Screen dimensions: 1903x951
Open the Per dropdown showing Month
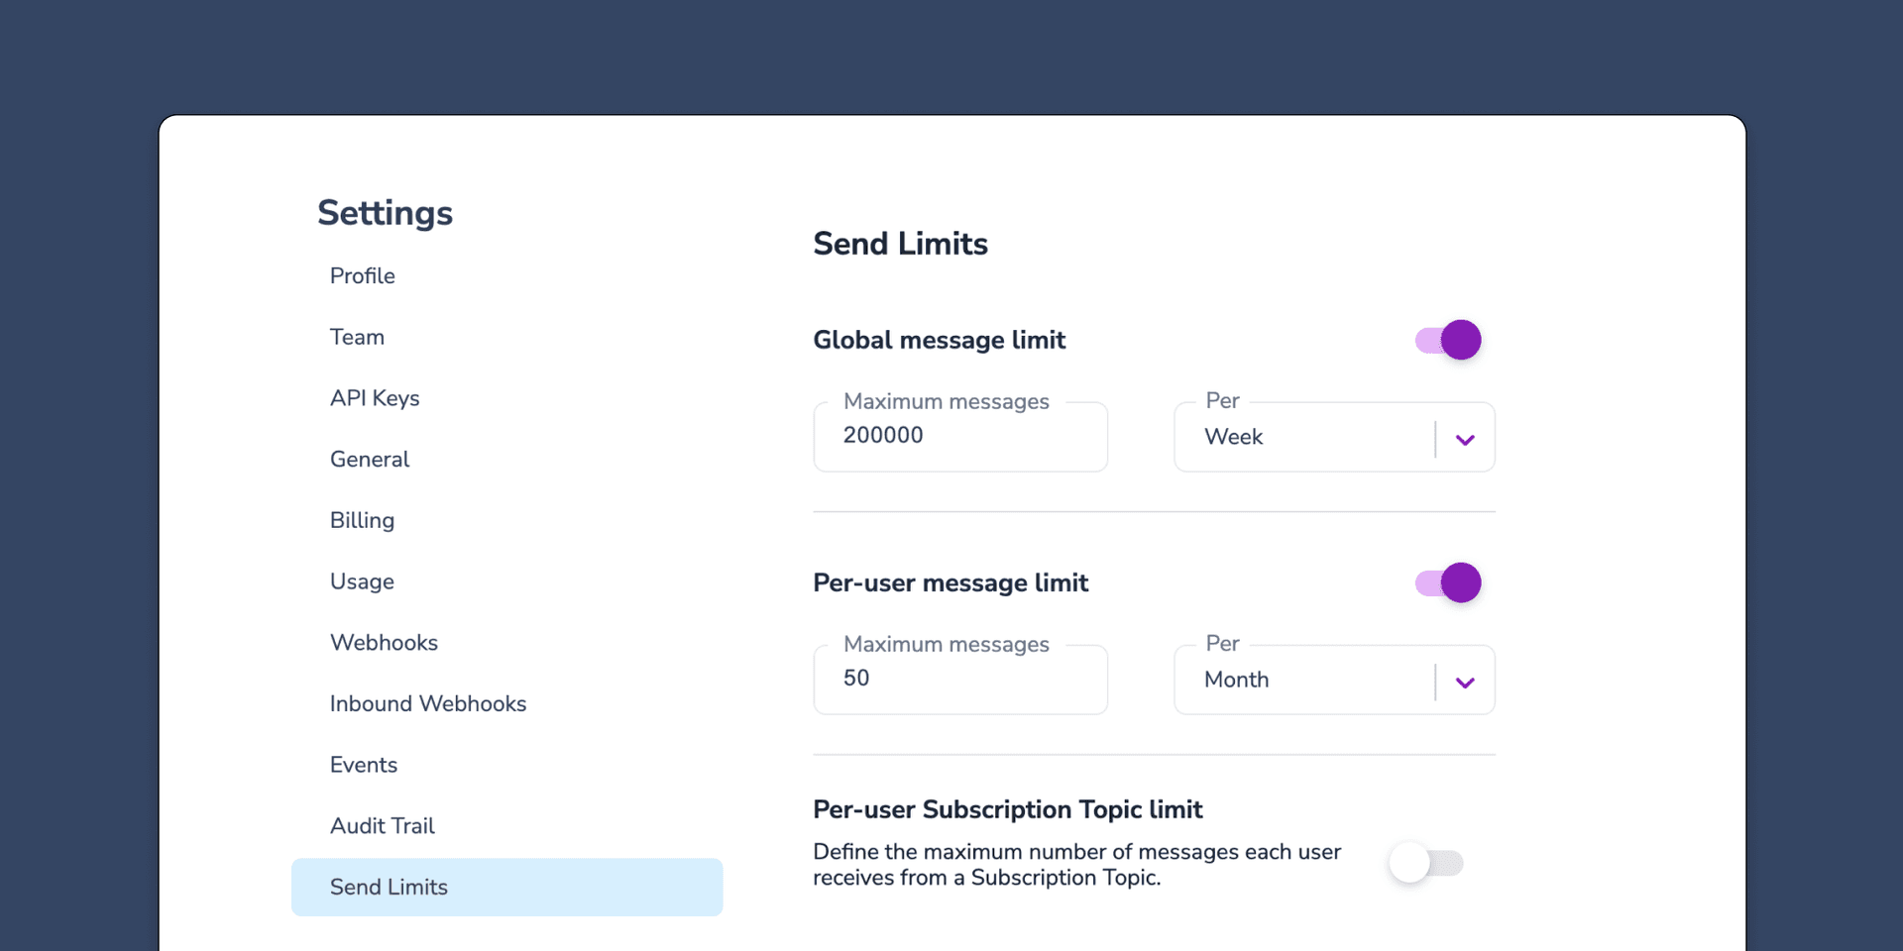[x=1465, y=680]
